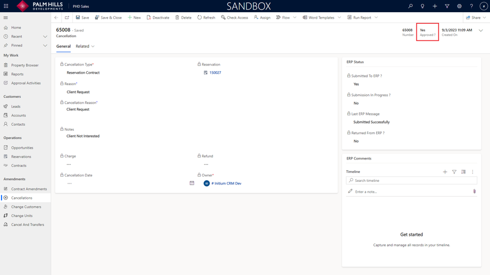
Task: Save the cancellation record
Action: coord(83,18)
